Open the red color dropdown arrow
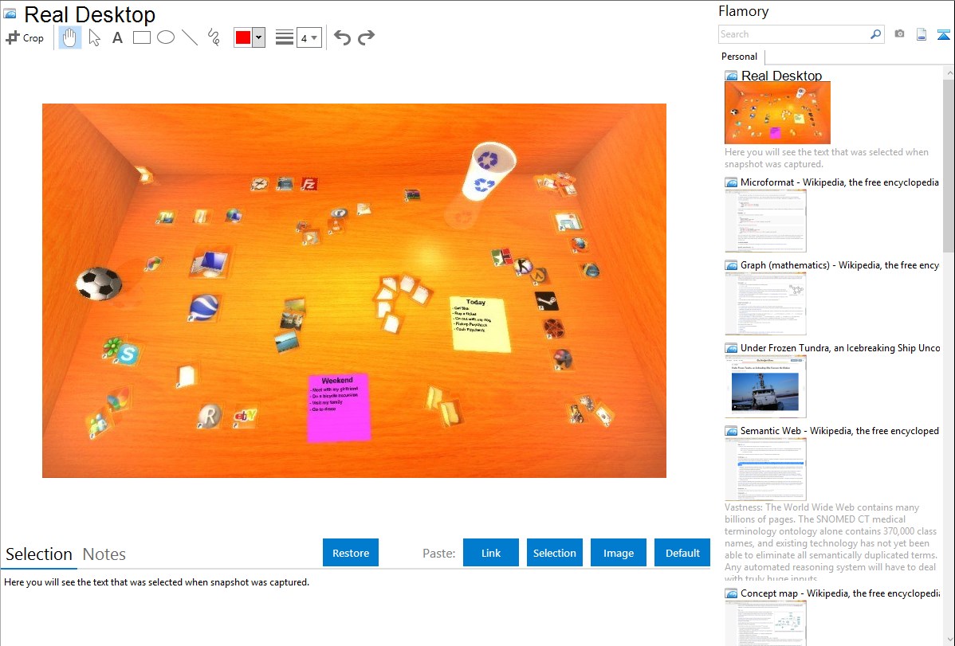This screenshot has height=646, width=955. [x=258, y=38]
